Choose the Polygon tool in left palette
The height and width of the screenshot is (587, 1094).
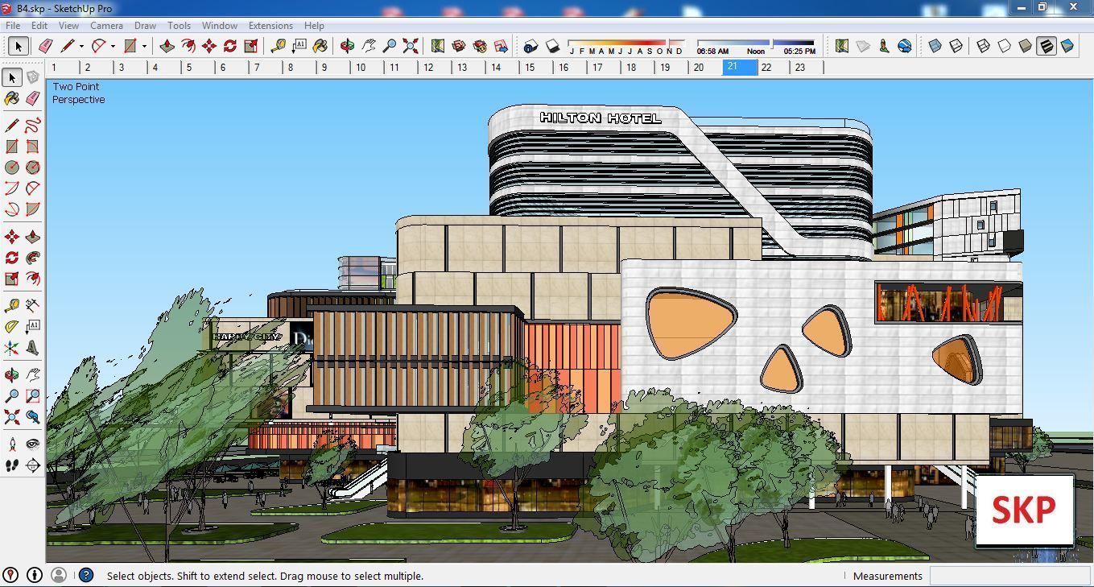[x=32, y=167]
